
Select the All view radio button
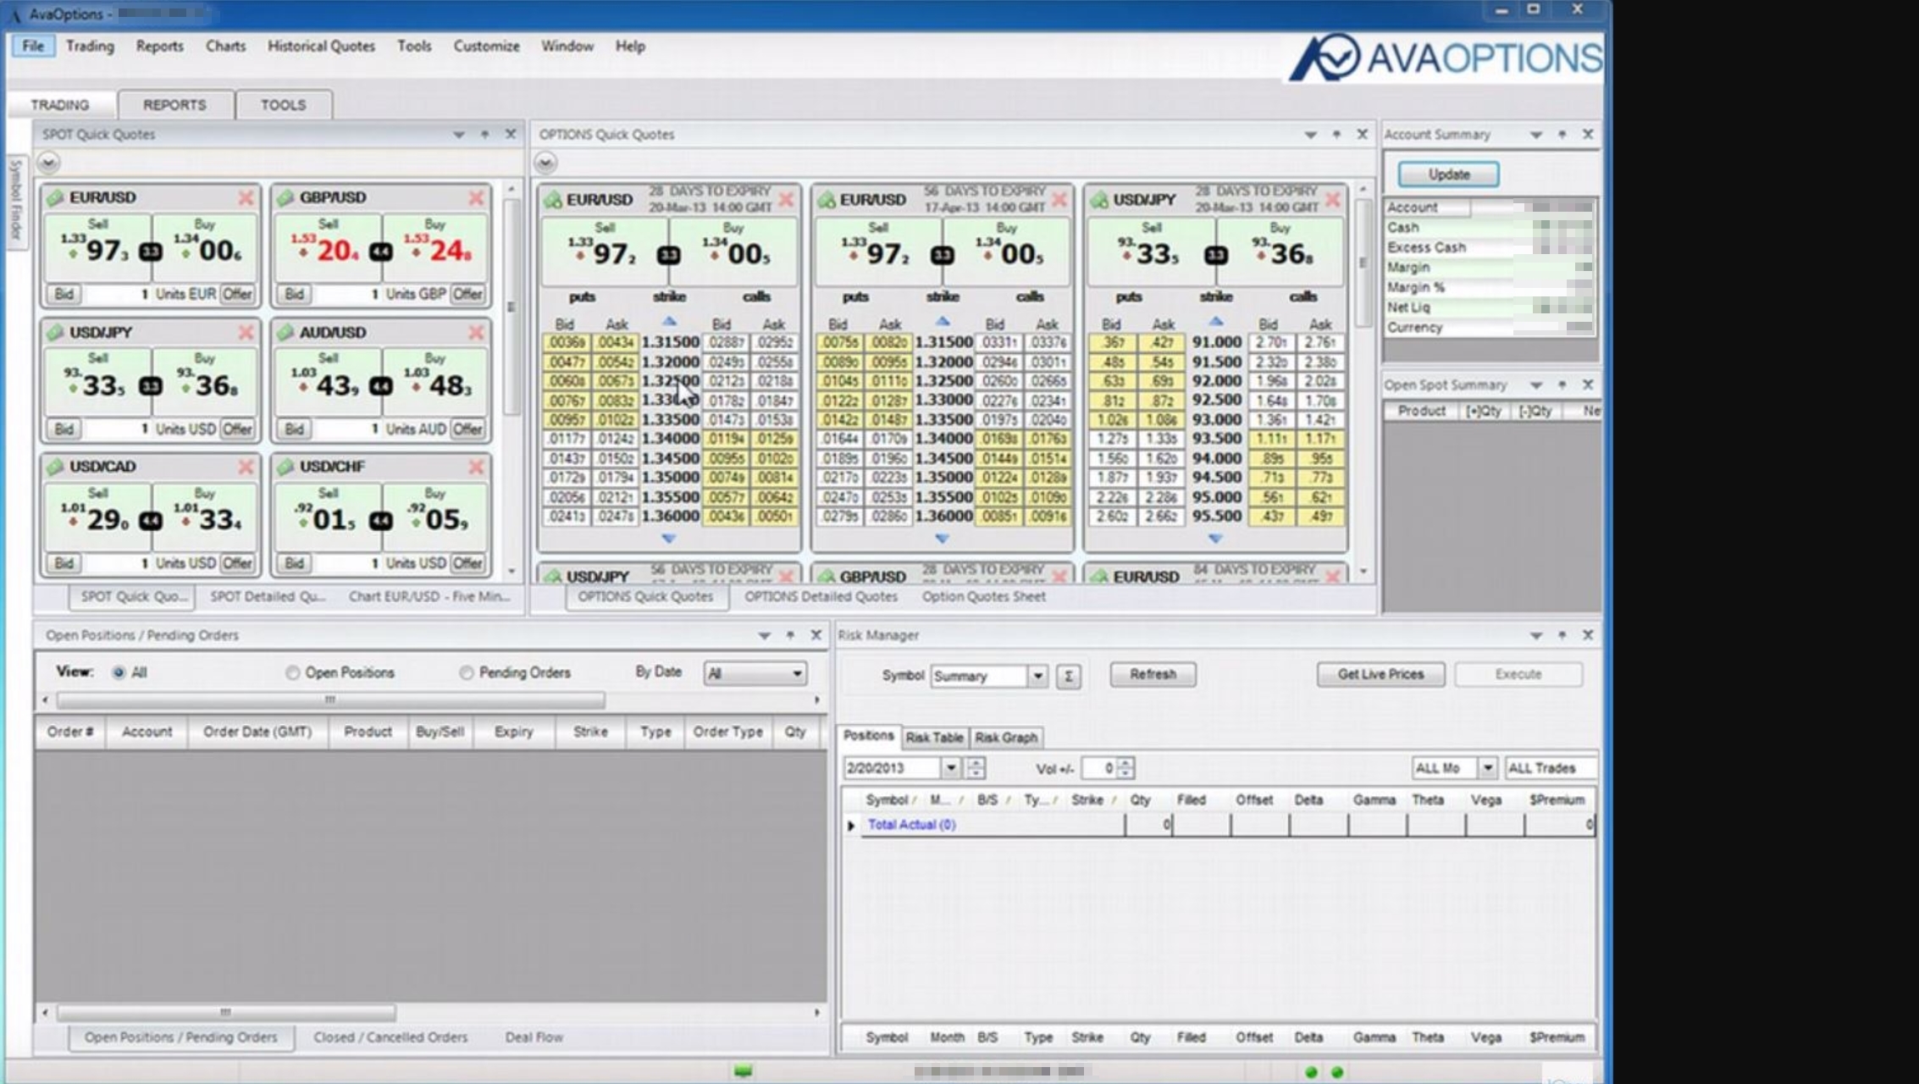point(119,672)
